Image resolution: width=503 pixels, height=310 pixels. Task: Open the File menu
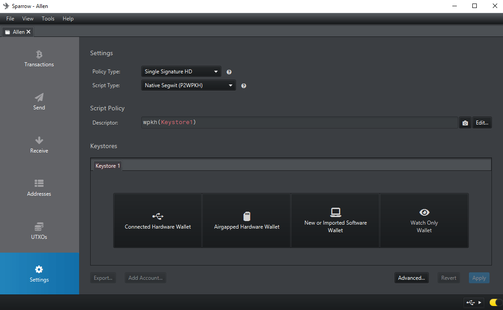pos(10,19)
